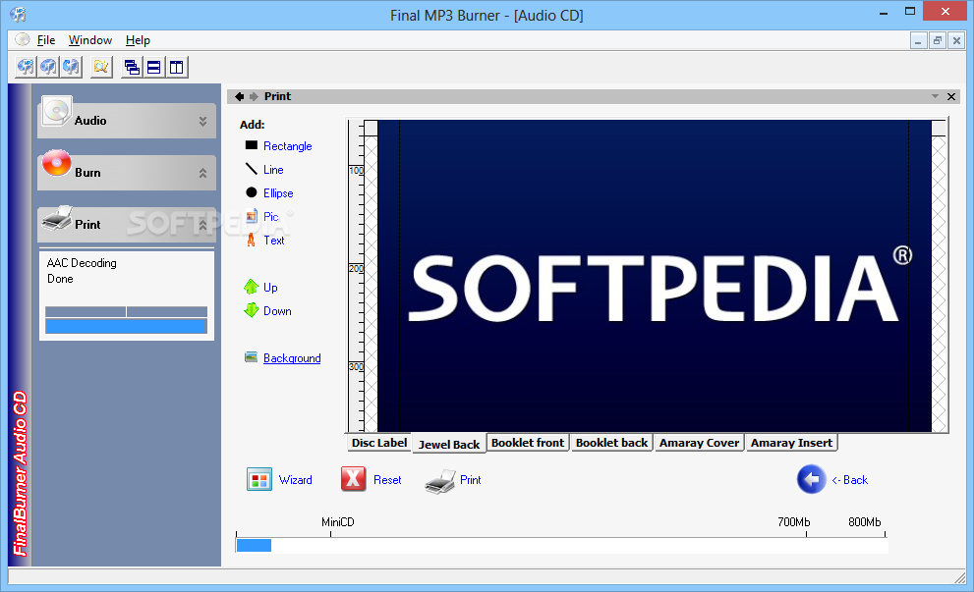
Task: Add a Line shape
Action: pos(273,170)
